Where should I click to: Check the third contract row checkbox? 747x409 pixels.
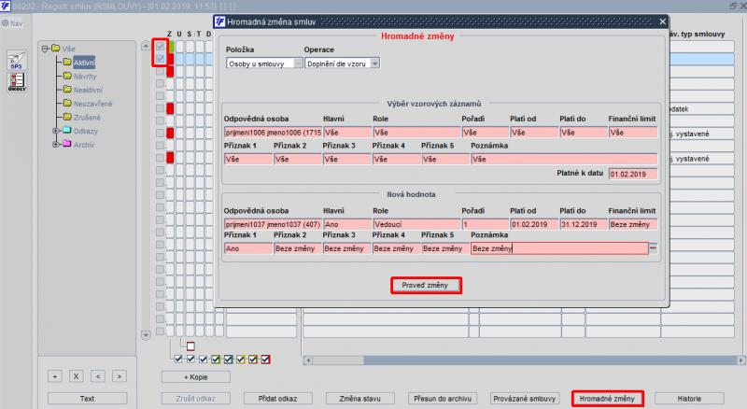pos(160,71)
